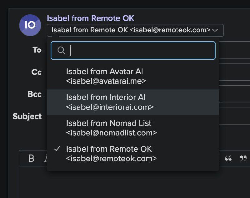Click the Cc field label
This screenshot has width=250, height=198.
[x=36, y=72]
